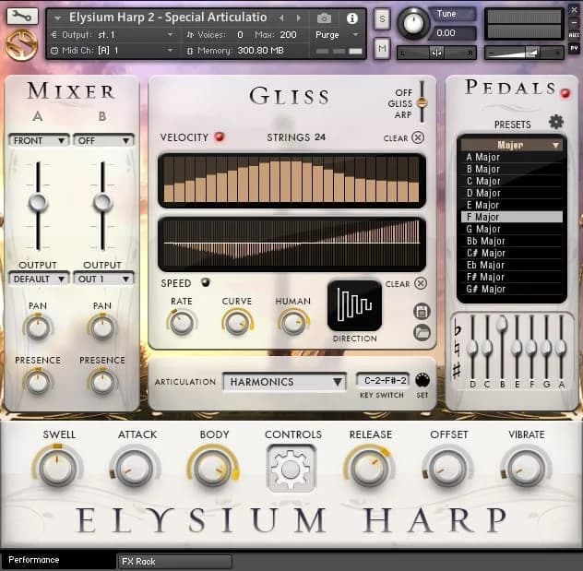This screenshot has width=583, height=571.
Task: Clear the velocity graph with X icon
Action: pyautogui.click(x=418, y=137)
